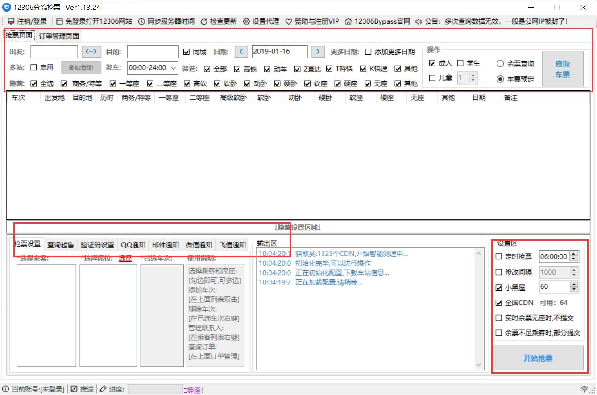Collapse the 隐藏设置区域 settings bar
Screen dimensions: 597x395
[x=297, y=227]
